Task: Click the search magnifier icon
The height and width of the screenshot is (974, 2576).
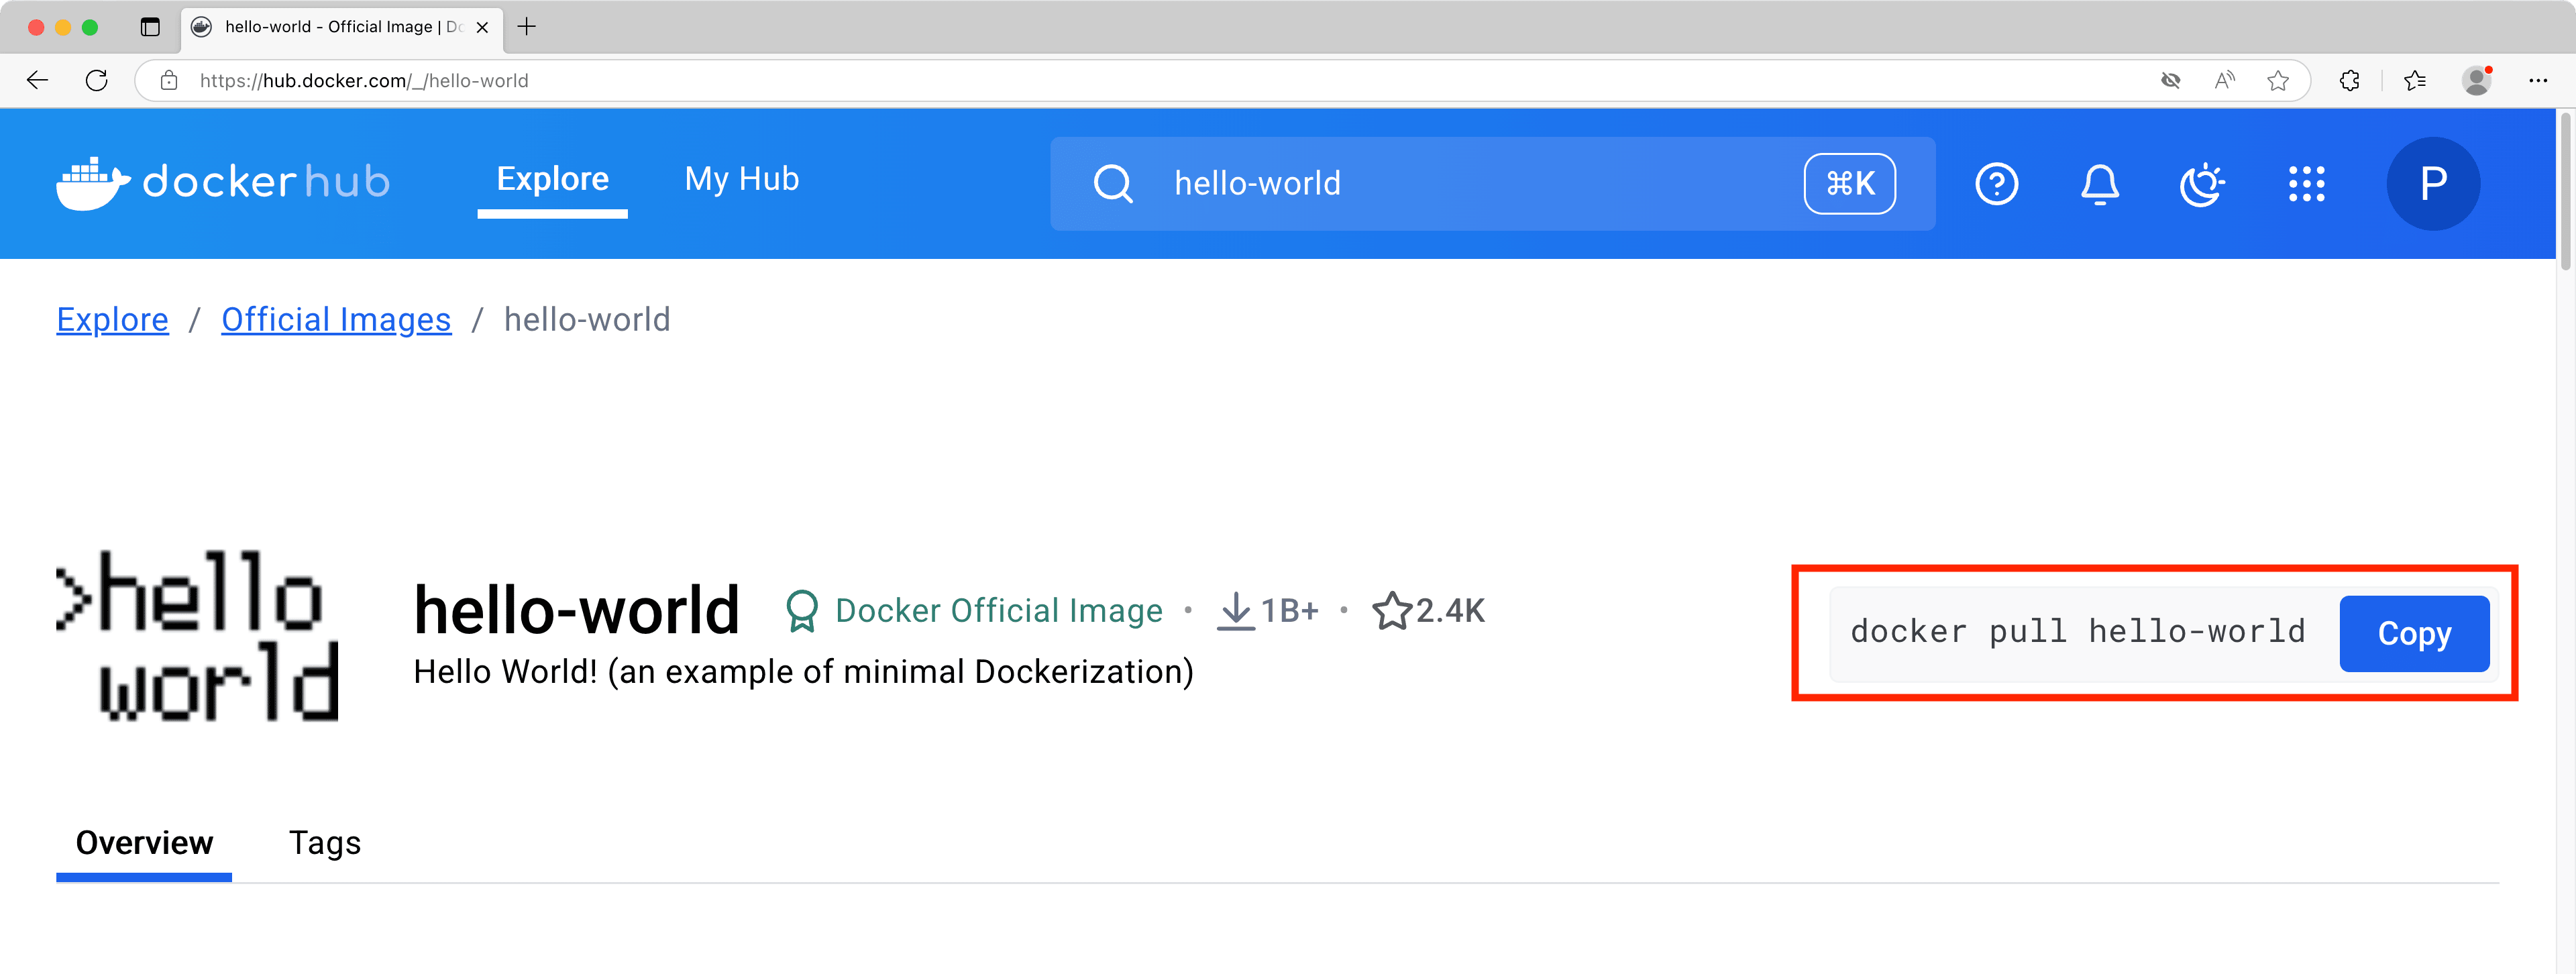Action: click(x=1113, y=184)
